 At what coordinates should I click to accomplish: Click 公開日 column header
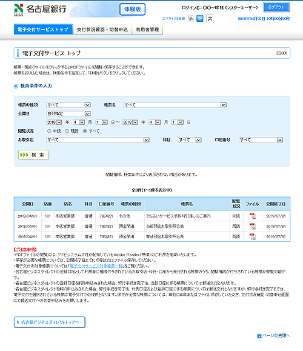[x=27, y=204]
